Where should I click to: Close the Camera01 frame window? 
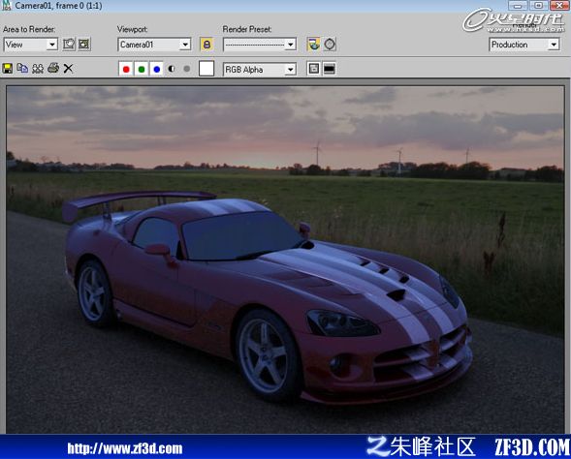(x=559, y=5)
